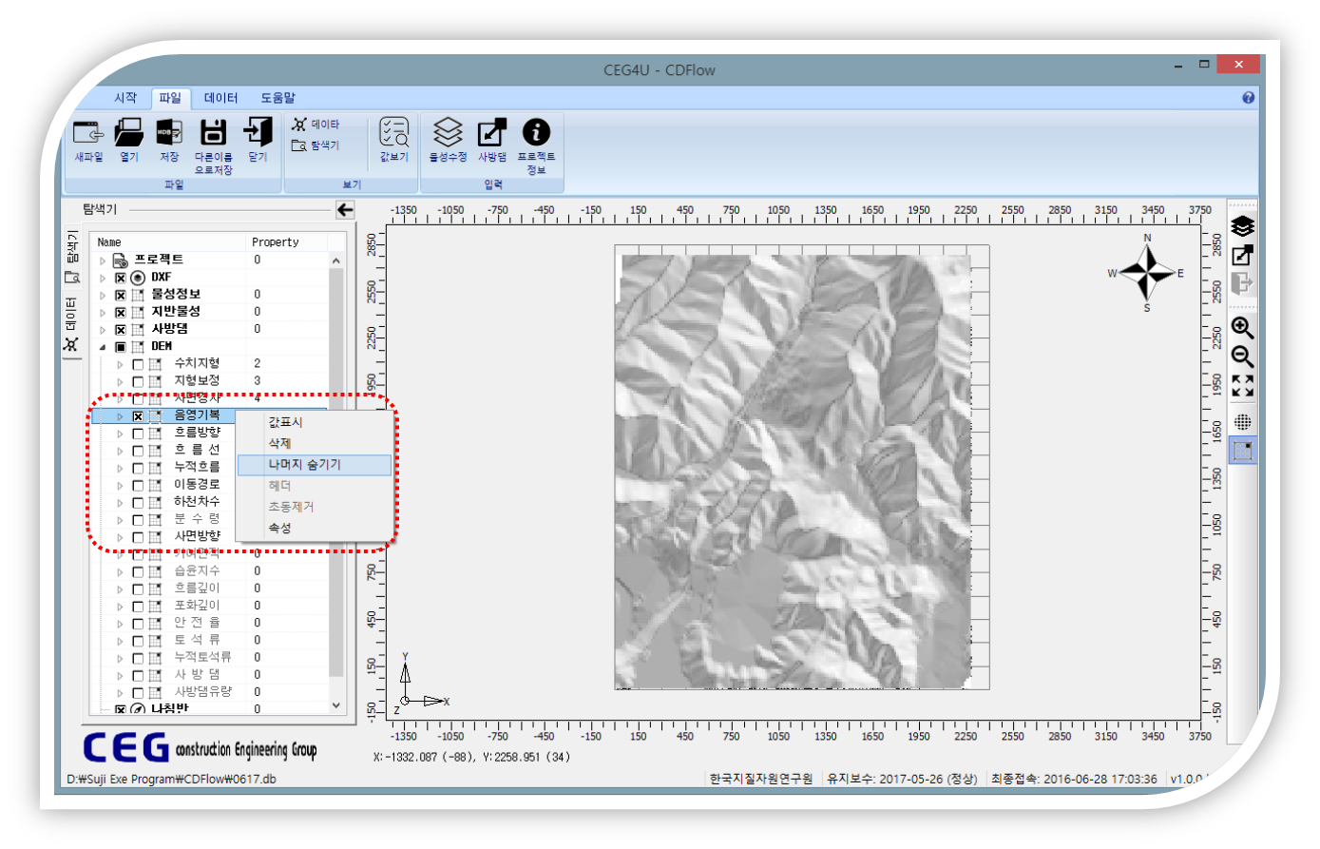Click the 탐색기 view item in ribbon
Image resolution: width=1320 pixels, height=849 pixels.
[316, 145]
